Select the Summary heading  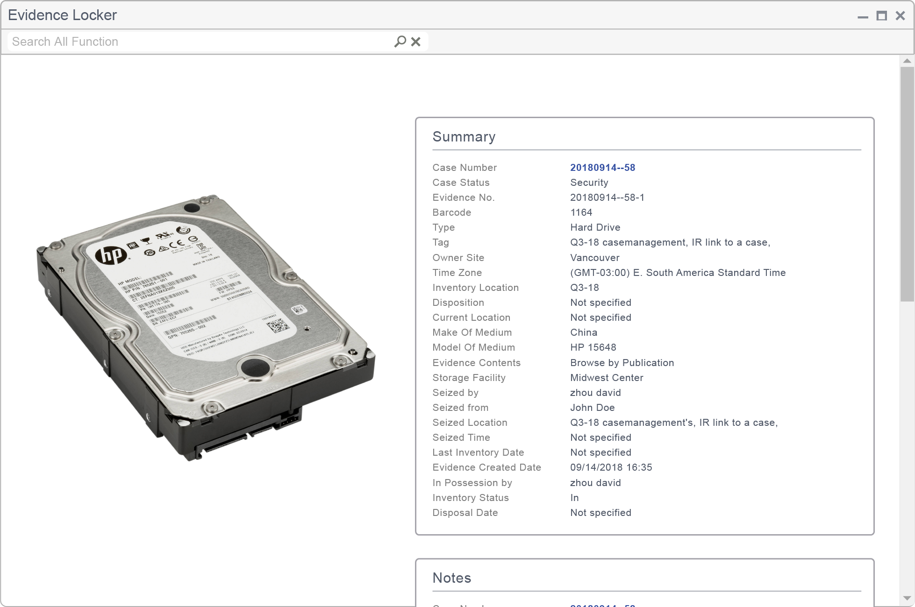point(464,137)
